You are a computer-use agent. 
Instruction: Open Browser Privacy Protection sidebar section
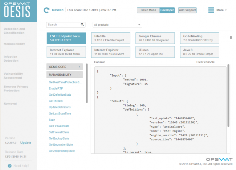16,88
